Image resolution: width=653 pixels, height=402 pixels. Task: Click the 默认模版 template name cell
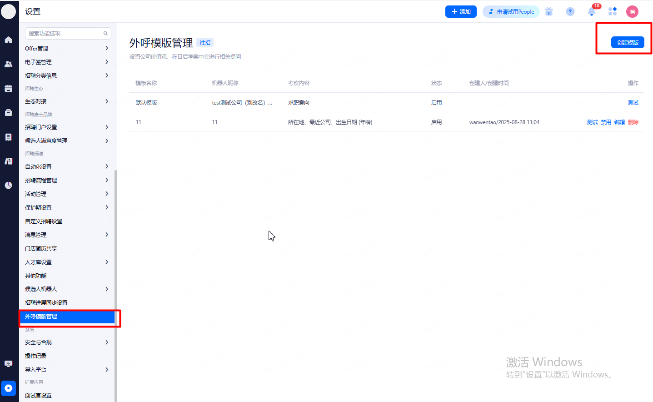click(146, 103)
